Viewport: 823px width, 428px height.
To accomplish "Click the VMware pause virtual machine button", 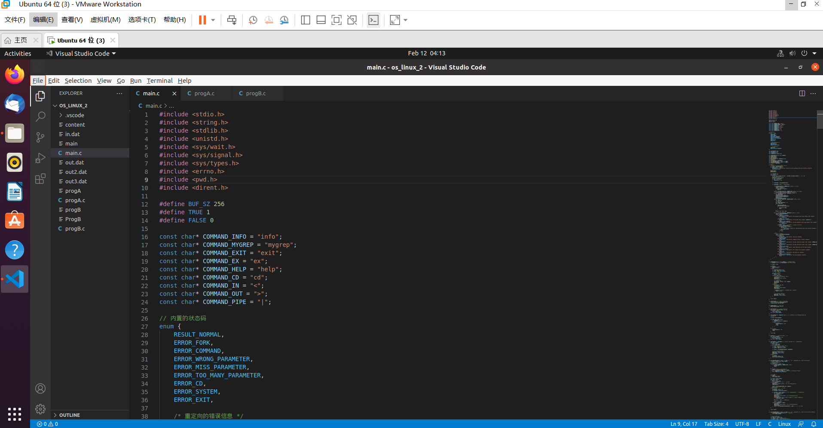I will 202,20.
